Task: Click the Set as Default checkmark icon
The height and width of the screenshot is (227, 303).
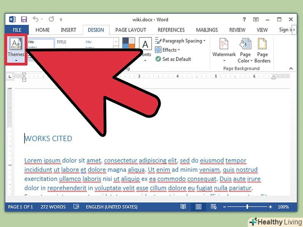Action: (x=158, y=59)
